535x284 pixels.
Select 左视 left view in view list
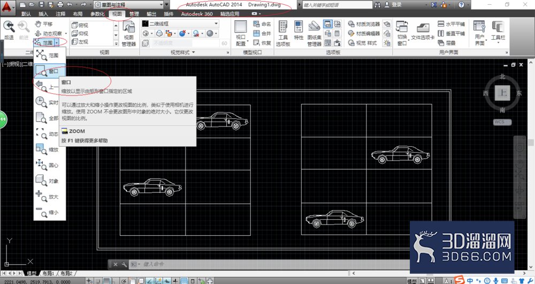80,42
